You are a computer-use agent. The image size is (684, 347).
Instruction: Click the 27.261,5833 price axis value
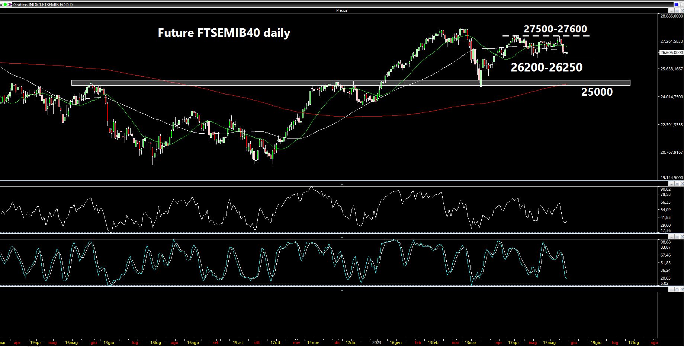pos(672,41)
